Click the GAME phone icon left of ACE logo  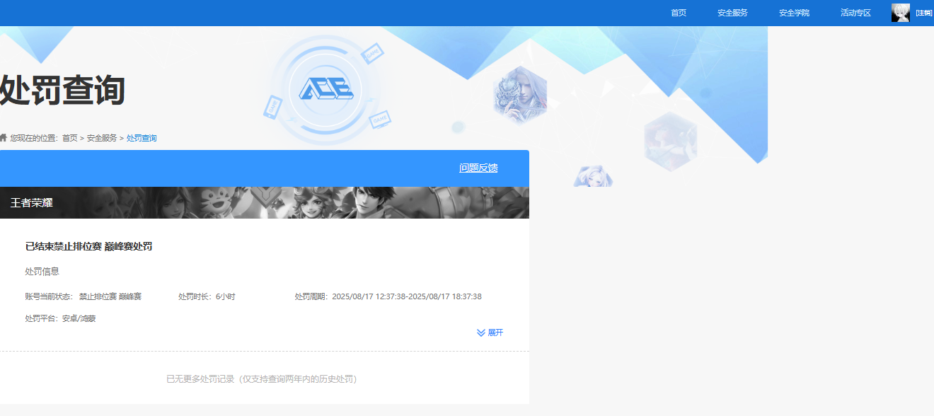pyautogui.click(x=272, y=107)
